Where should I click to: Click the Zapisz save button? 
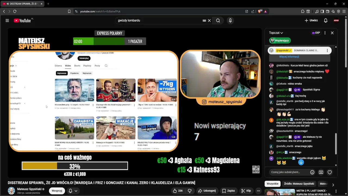[x=228, y=191]
